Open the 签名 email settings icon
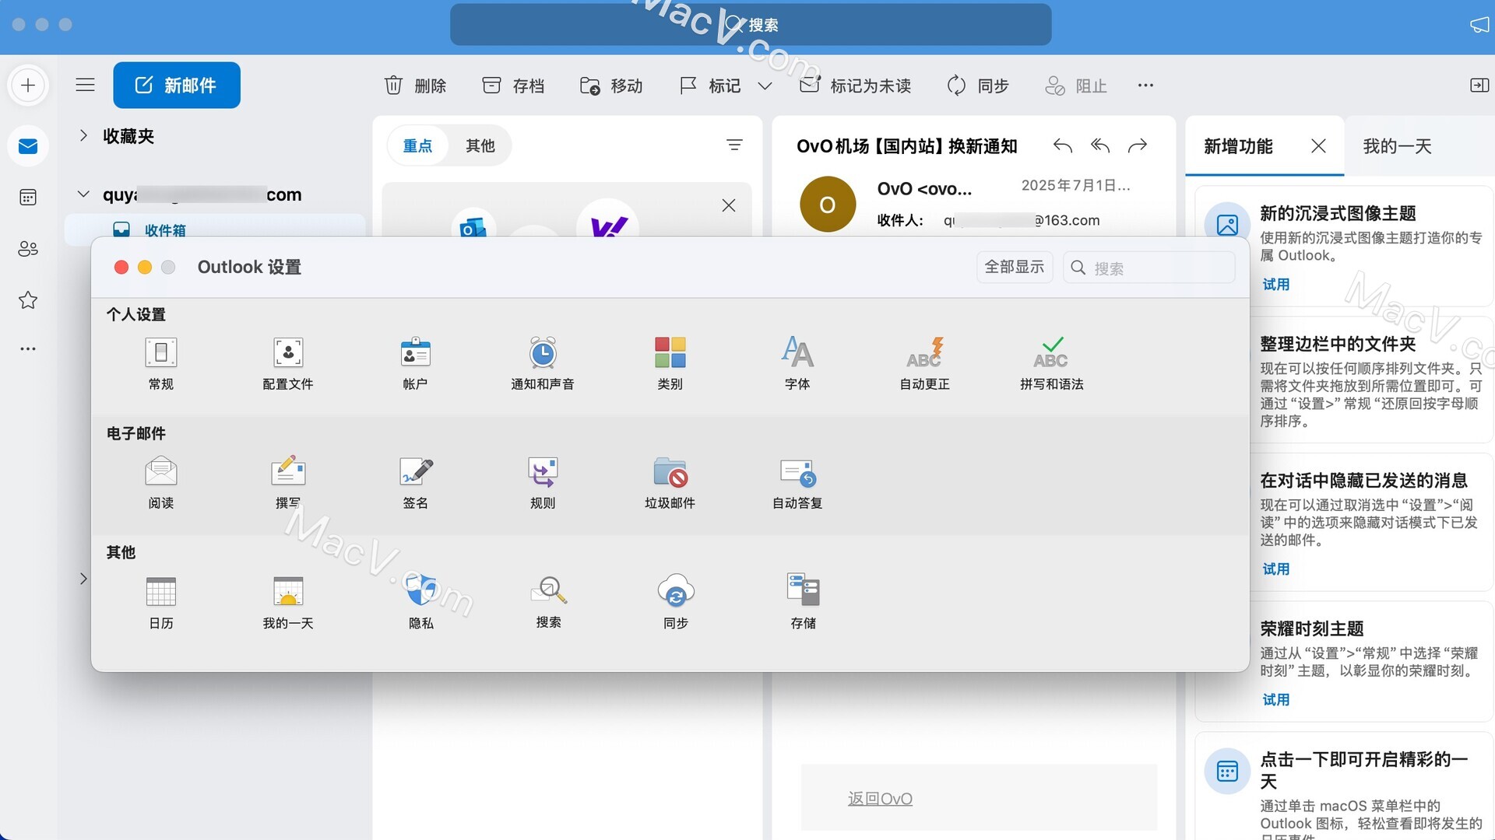The image size is (1495, 840). tap(415, 481)
